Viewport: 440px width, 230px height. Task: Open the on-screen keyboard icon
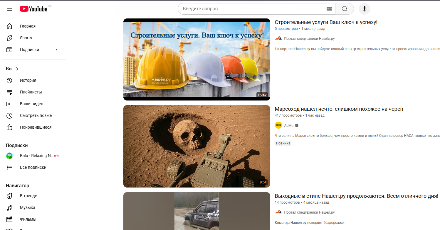[329, 9]
